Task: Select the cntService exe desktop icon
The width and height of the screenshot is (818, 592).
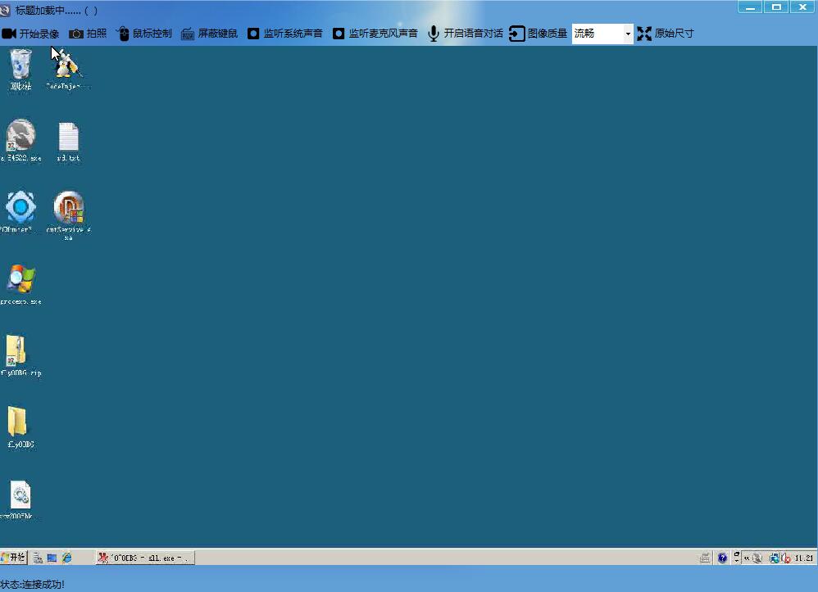Action: coord(68,215)
